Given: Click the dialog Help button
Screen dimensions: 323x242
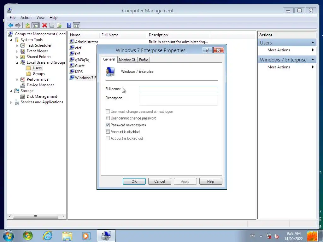Looking at the screenshot, I should tap(211, 181).
